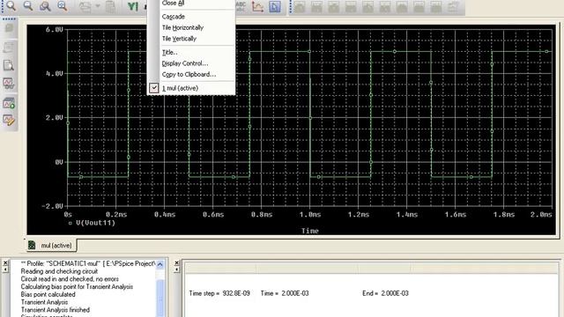Image resolution: width=564 pixels, height=317 pixels.
Task: Click the 6.0V y-axis label
Action: tap(55, 29)
